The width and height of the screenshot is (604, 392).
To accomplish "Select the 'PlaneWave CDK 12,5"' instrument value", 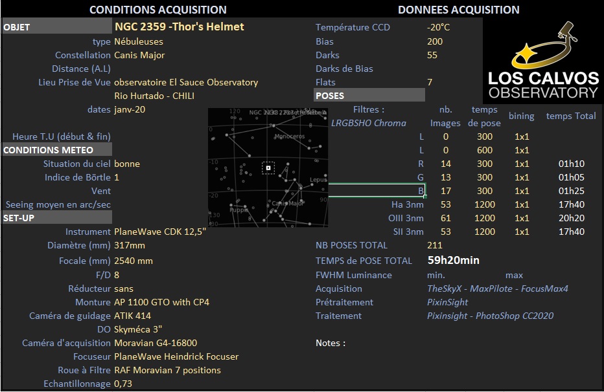I will [160, 232].
